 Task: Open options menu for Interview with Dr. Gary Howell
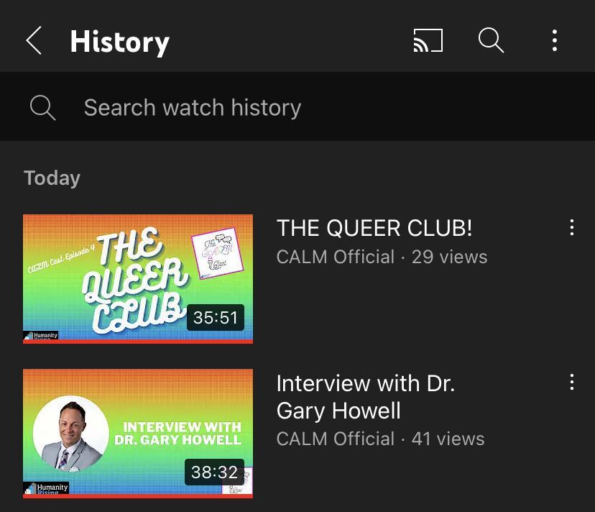pos(572,382)
